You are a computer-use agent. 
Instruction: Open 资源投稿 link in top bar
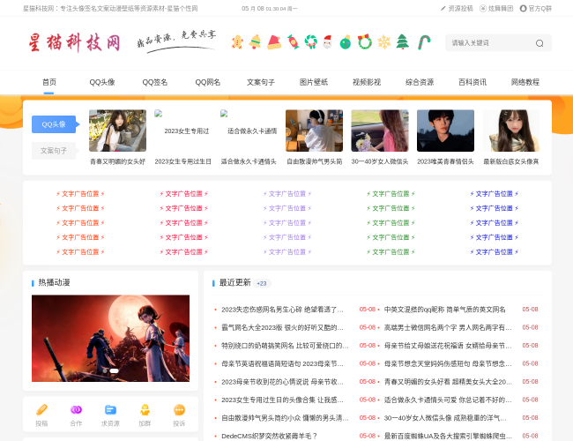[x=458, y=9]
